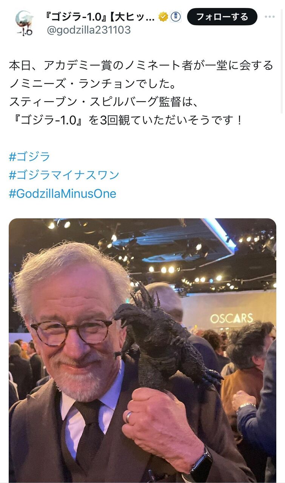This screenshot has width=285, height=483.
Task: Open the #ゴジラマイナスワン hashtag
Action: pos(64,175)
